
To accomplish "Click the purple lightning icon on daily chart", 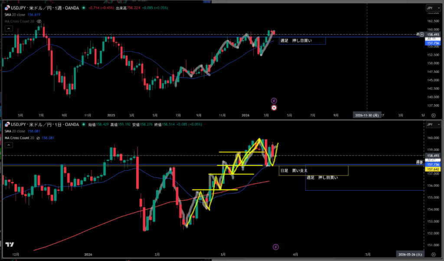I will [276, 247].
